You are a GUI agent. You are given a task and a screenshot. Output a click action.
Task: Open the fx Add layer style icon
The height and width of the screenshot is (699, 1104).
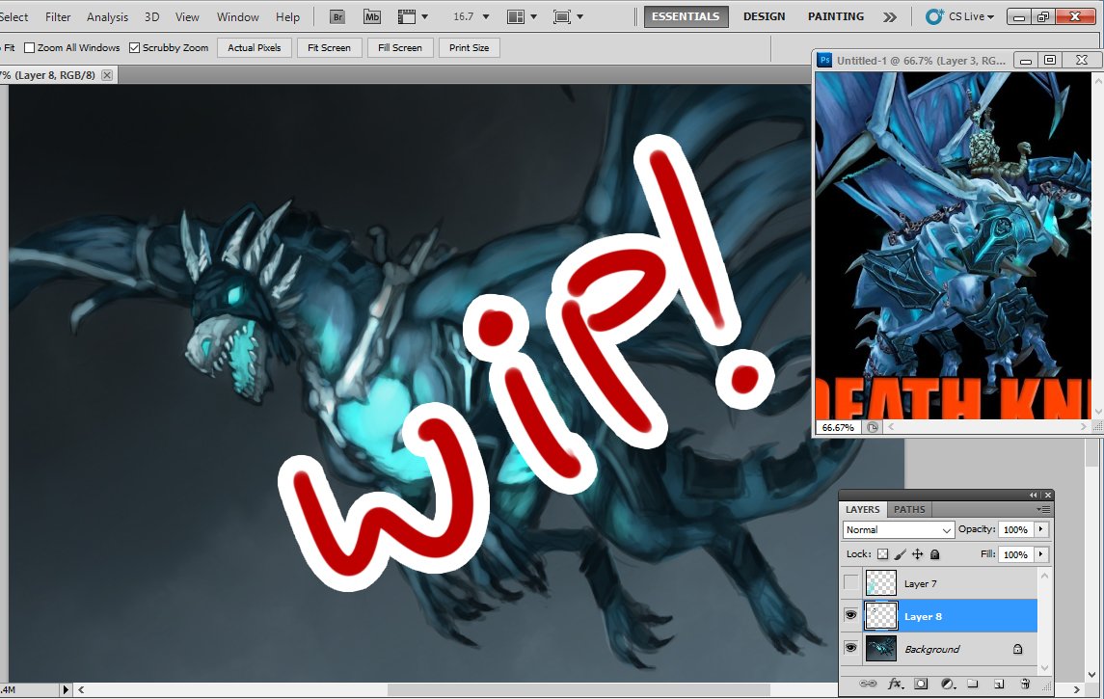tap(895, 684)
